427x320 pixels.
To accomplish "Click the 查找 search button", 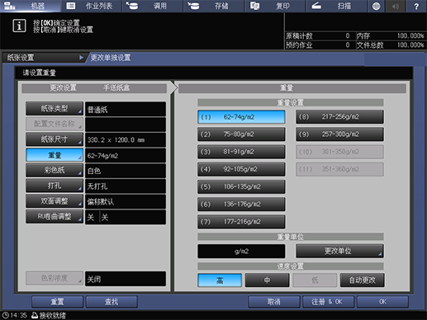I will [x=111, y=302].
